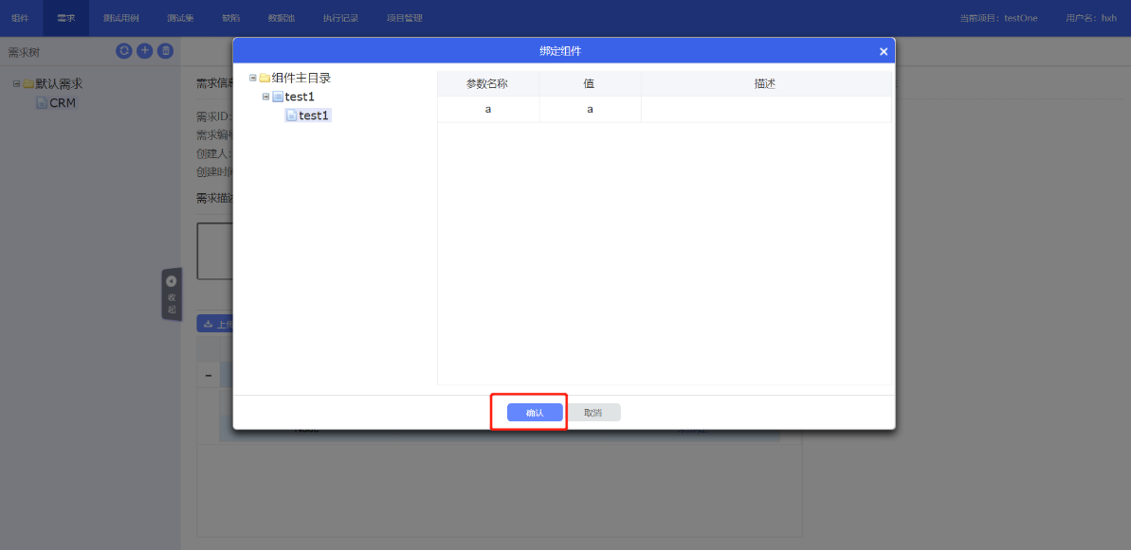This screenshot has height=550, width=1131.
Task: Close the 绑定组件 dialog with the X
Action: point(884,51)
